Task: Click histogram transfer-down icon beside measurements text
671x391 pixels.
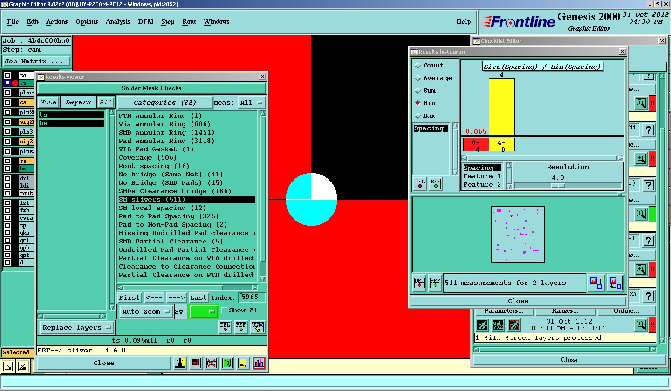Action: (596, 283)
